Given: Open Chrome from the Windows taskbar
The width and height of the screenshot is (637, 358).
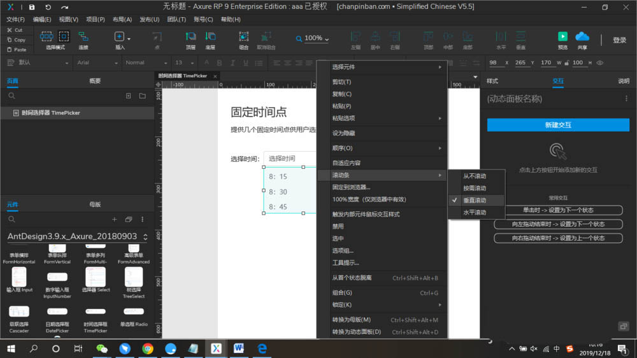Looking at the screenshot, I should 148,348.
